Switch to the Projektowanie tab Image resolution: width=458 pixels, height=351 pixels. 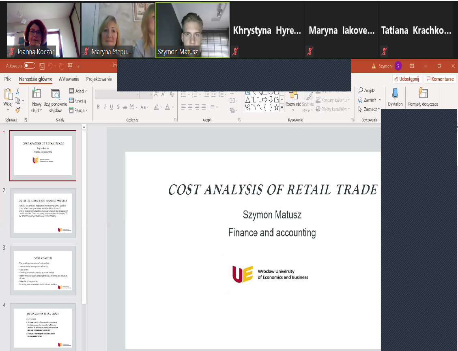coord(99,79)
